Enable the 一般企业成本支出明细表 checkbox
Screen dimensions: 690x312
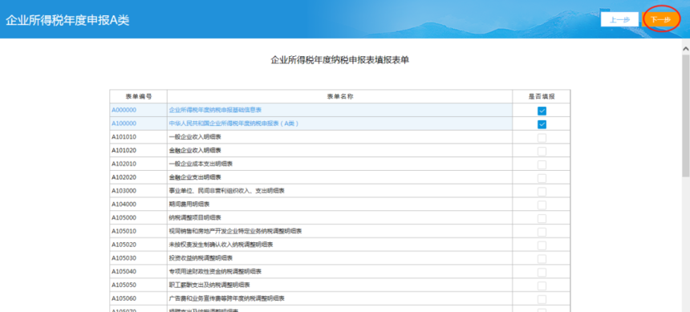pos(542,164)
